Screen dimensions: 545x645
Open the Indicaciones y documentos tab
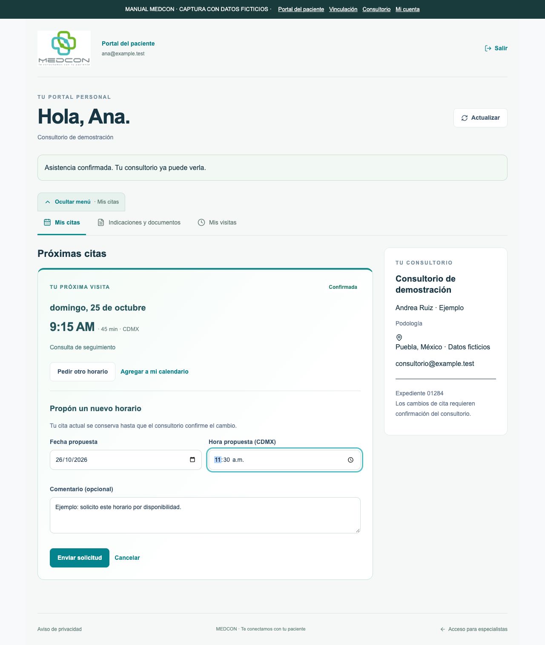click(x=139, y=222)
